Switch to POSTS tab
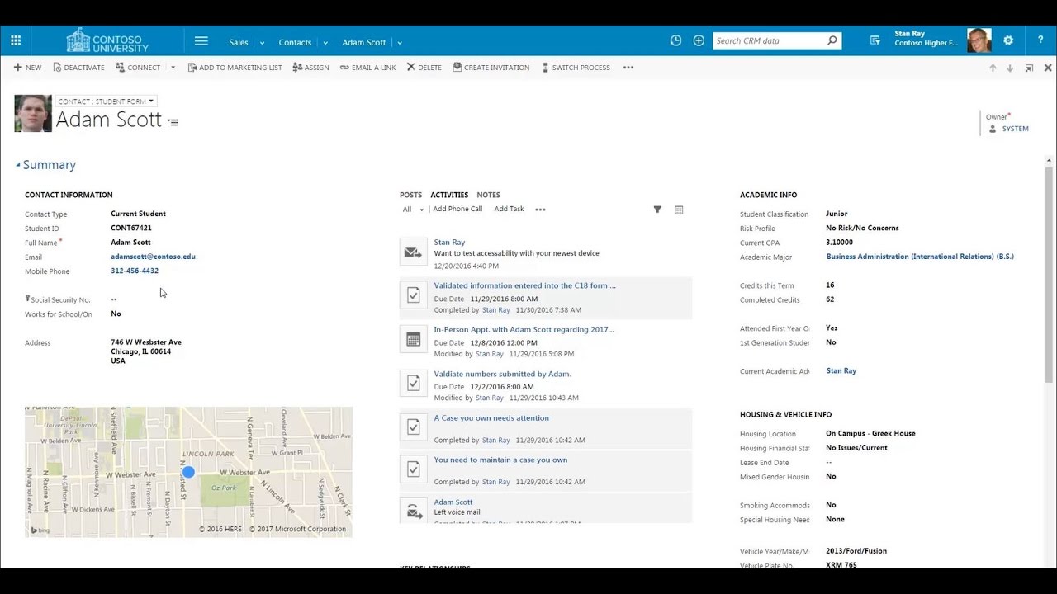Screen dimensions: 1057x594 point(410,195)
